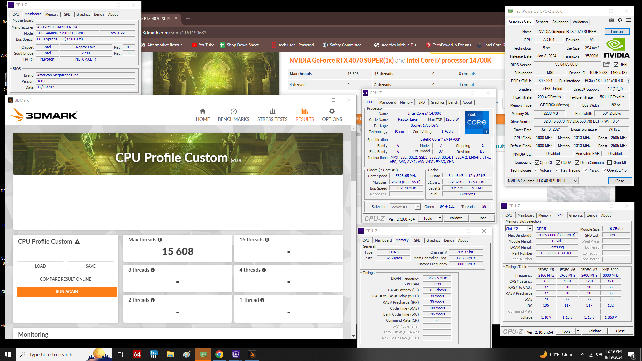The height and width of the screenshot is (361, 642).
Task: Switch to the Advanced tab in GPU-Z
Action: [x=560, y=22]
